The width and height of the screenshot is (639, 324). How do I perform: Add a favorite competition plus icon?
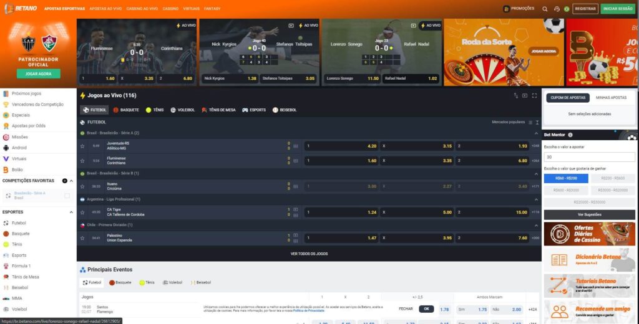pyautogui.click(x=64, y=181)
